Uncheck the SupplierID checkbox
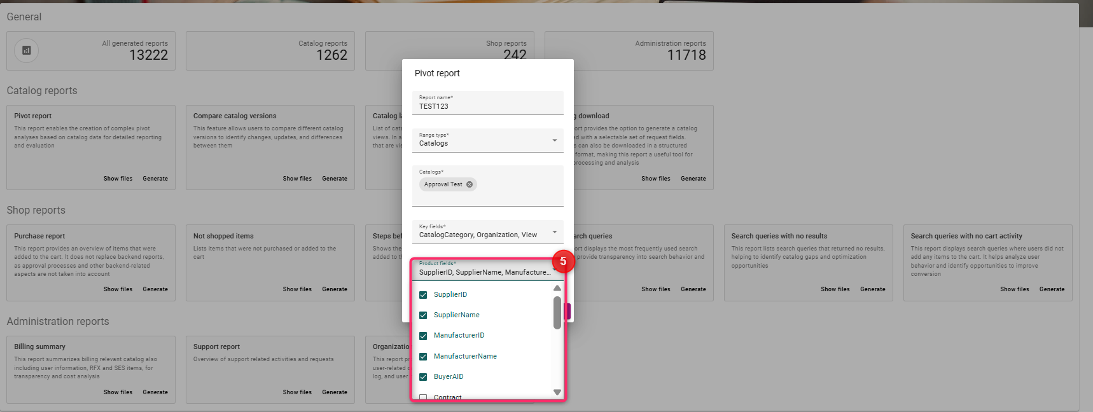Image resolution: width=1093 pixels, height=412 pixels. pyautogui.click(x=423, y=295)
